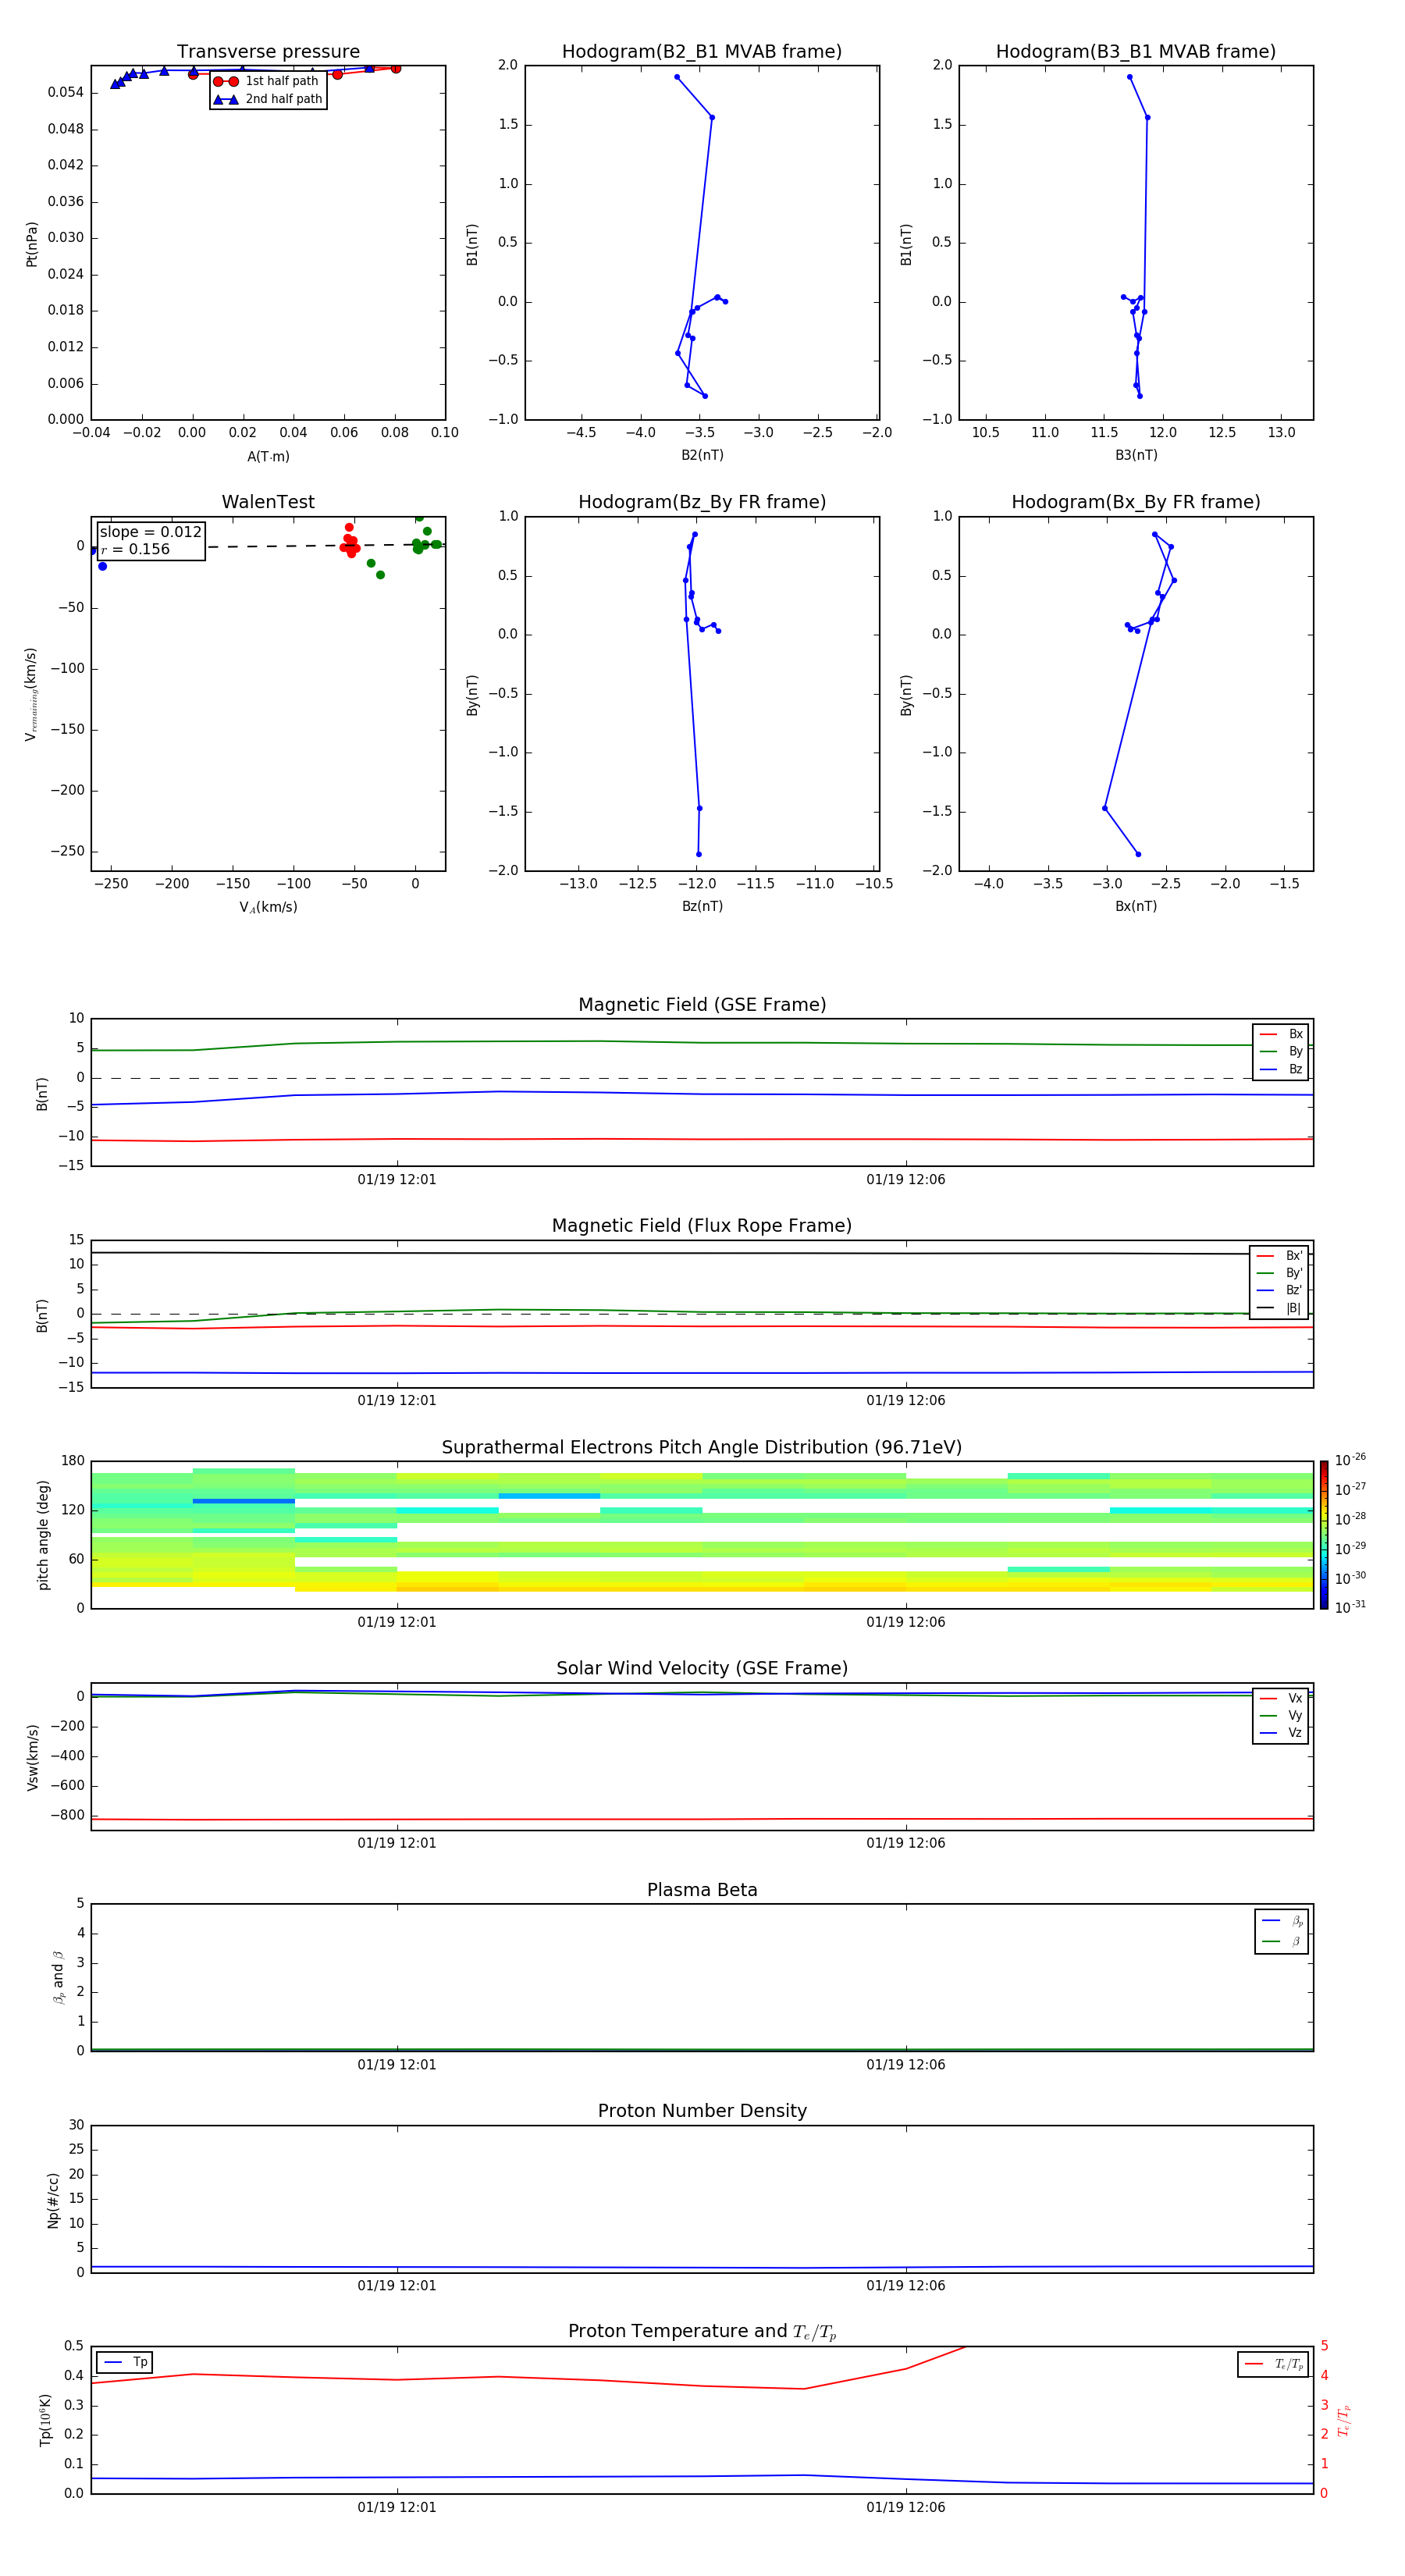
Task: Click 'Hodogram(B2_B1 MVAB frame)' title
Action: [702, 52]
